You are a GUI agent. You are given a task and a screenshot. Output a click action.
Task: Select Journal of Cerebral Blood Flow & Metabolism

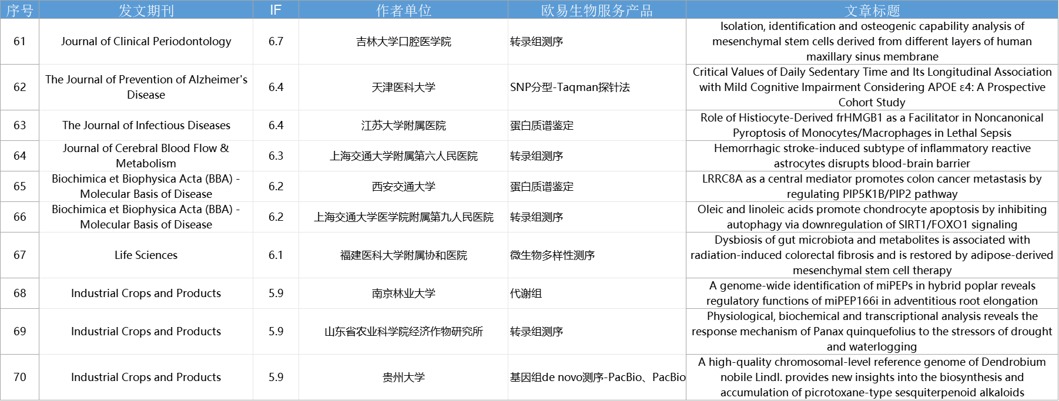pyautogui.click(x=146, y=156)
